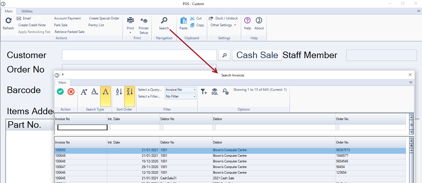Collapse the POS window ribbon
The image size is (422, 183).
419,11
